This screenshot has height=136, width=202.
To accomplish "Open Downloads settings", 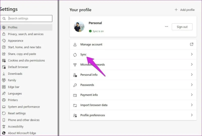I will pos(26,74).
